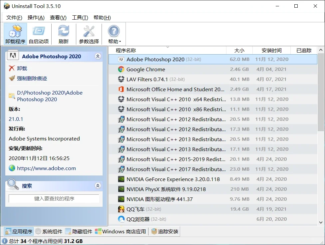Image resolution: width=325 pixels, height=245 pixels.
Task: Open the 操作(A) menu
Action: (36, 18)
